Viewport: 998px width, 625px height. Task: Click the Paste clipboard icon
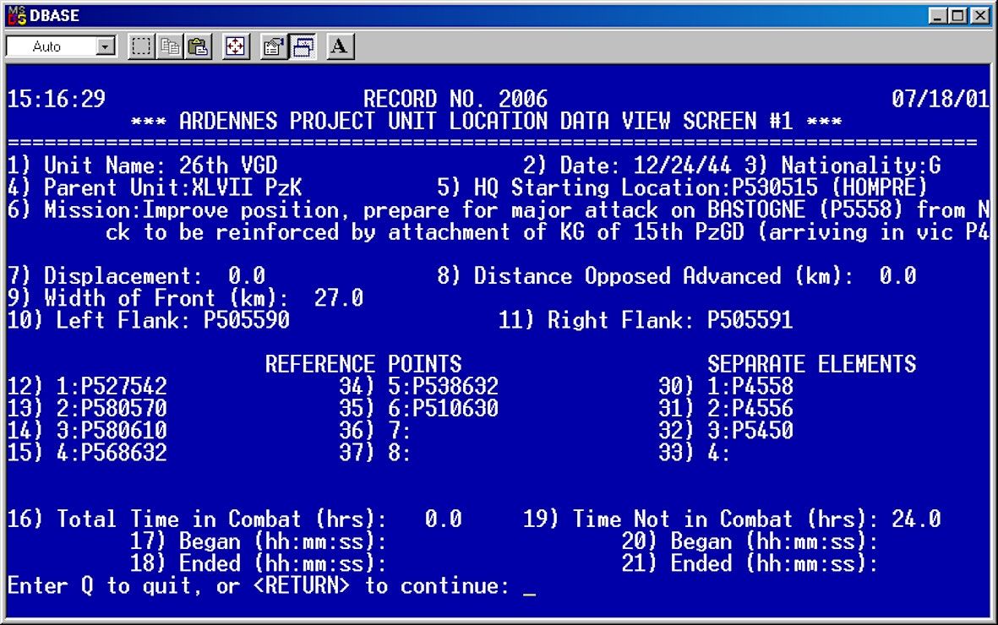(x=197, y=47)
